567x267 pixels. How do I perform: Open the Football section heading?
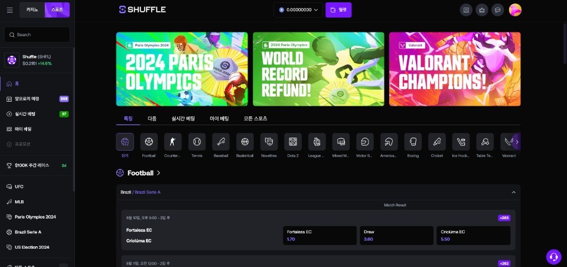pos(138,173)
